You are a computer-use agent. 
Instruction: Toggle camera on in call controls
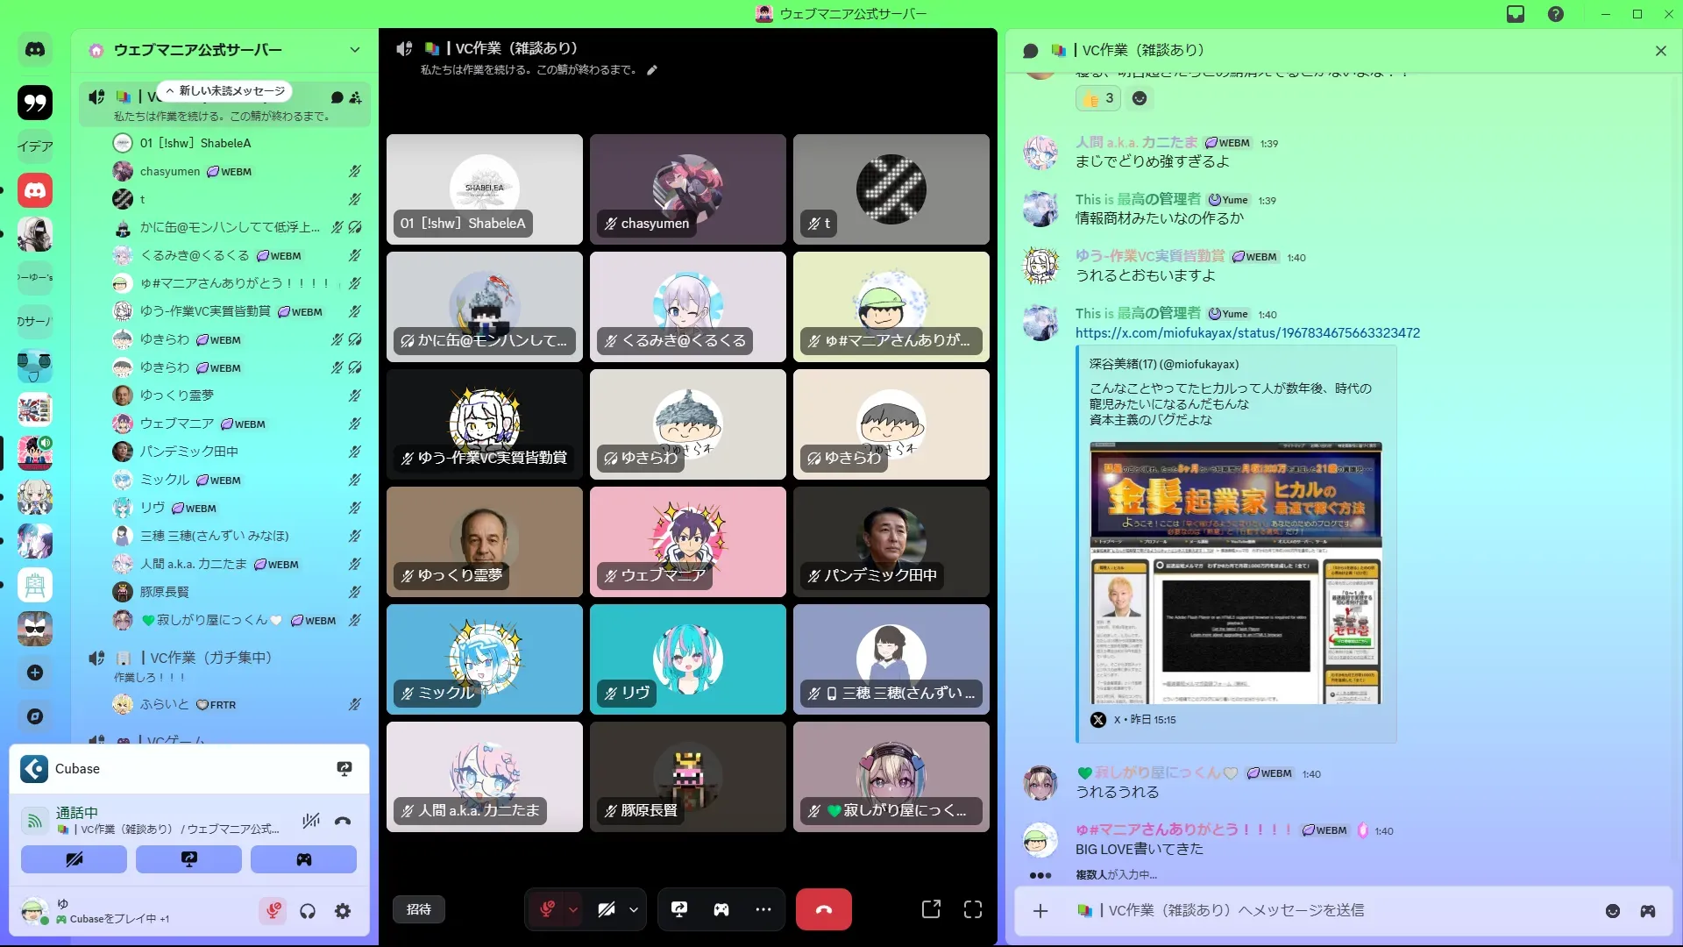click(x=607, y=909)
